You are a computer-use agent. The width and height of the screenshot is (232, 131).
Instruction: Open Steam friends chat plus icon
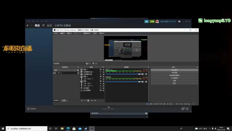pos(187,109)
